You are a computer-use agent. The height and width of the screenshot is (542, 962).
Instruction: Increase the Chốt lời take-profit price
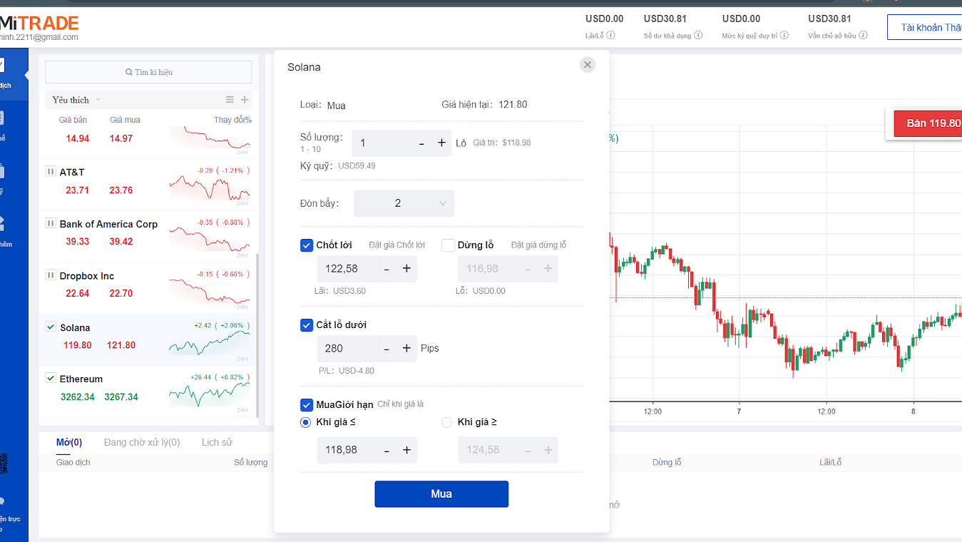(406, 269)
